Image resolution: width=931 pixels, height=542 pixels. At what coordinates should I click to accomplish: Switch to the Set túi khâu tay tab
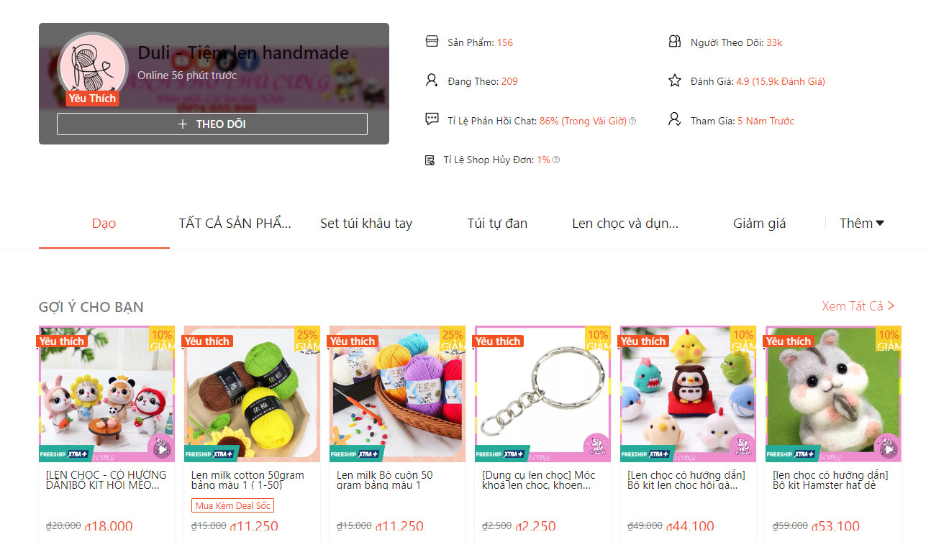point(366,224)
